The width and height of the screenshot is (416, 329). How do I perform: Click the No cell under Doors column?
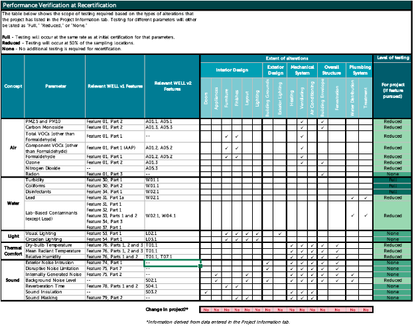[206, 310]
